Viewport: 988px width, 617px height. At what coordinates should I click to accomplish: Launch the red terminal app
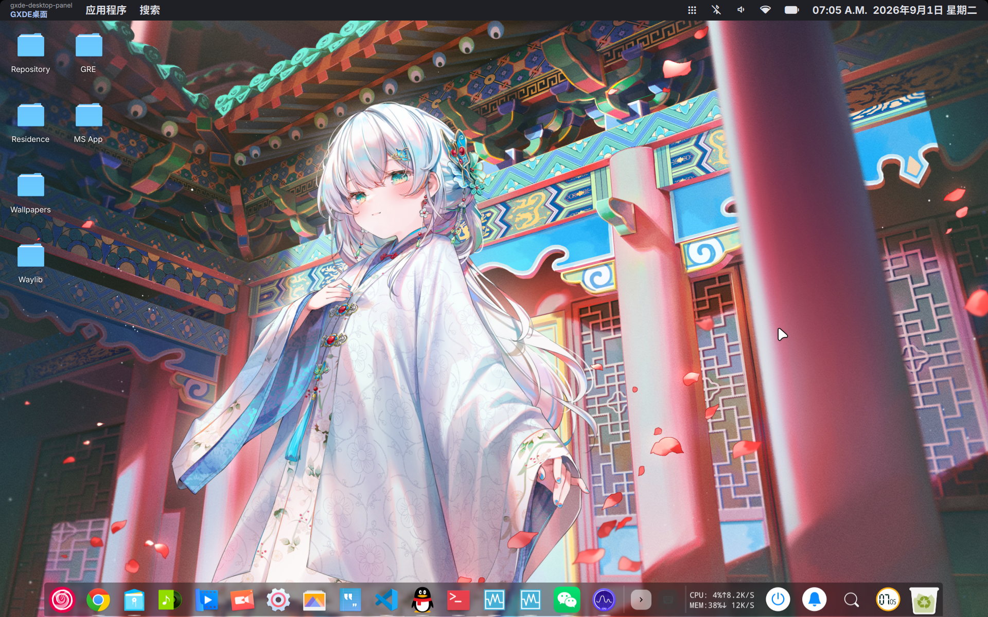click(458, 600)
